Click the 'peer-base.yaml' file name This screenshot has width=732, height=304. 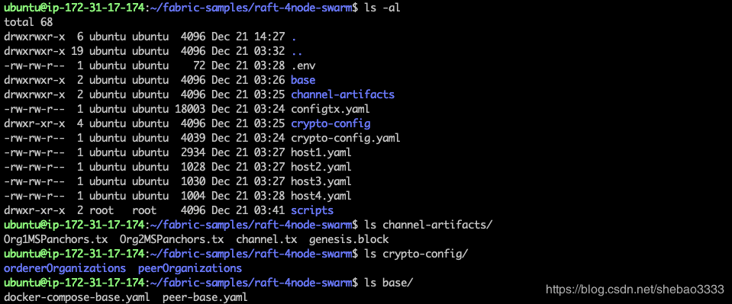[x=205, y=297]
